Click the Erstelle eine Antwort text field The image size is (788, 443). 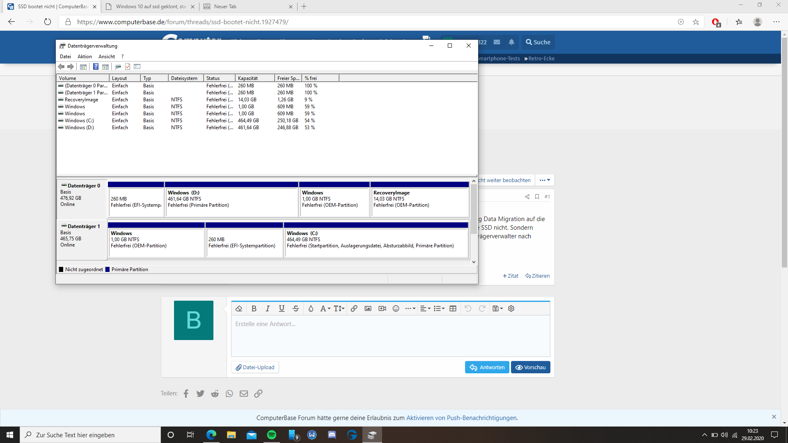coord(390,336)
